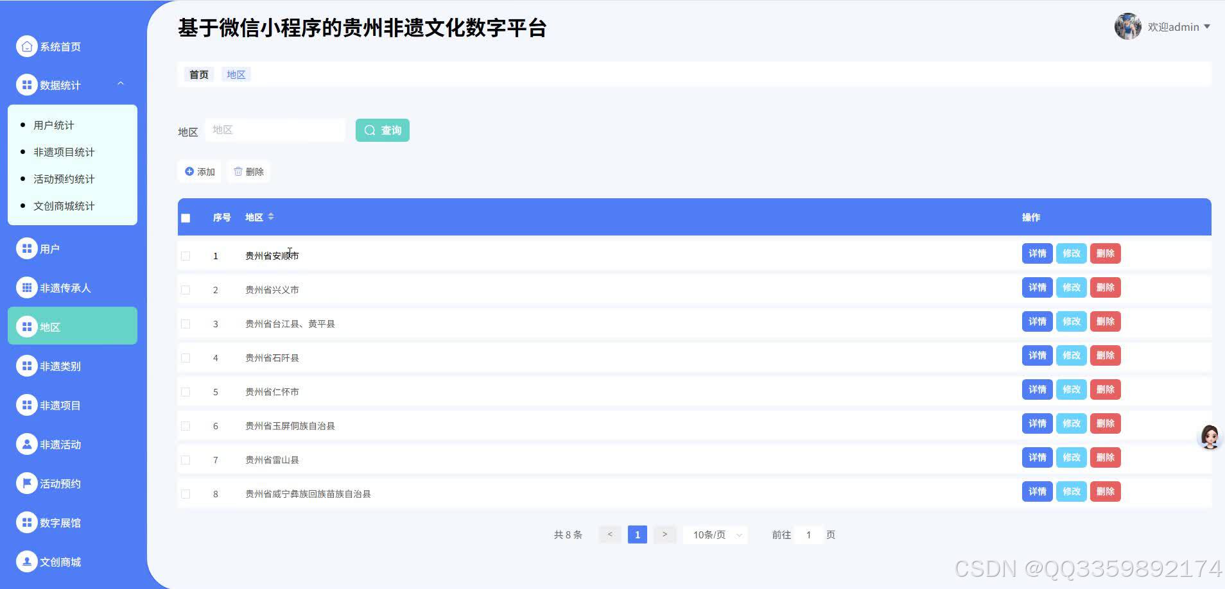Click the 系统首页 home icon
The image size is (1225, 589).
pos(26,46)
